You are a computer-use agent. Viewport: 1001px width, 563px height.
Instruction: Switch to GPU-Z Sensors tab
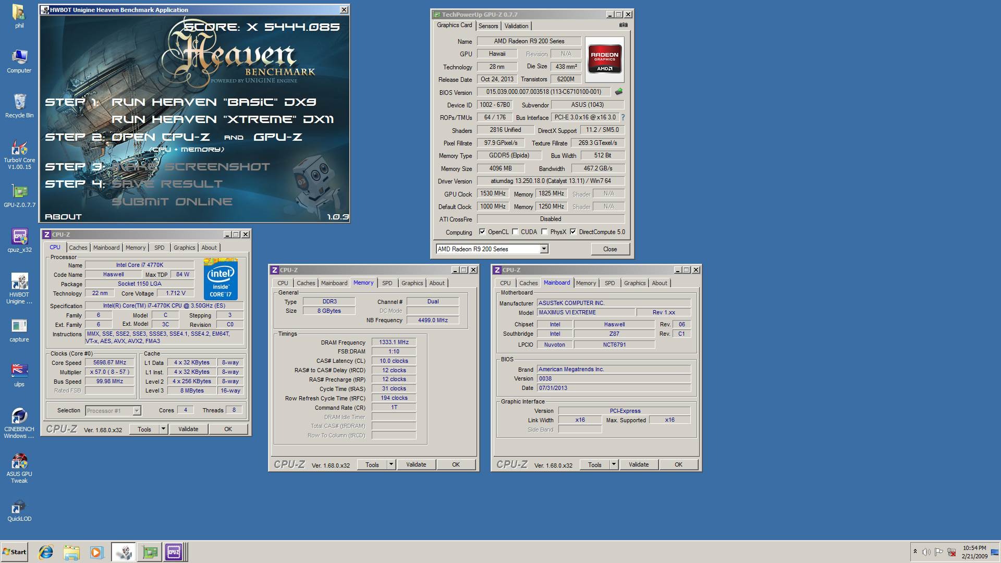[x=488, y=26]
